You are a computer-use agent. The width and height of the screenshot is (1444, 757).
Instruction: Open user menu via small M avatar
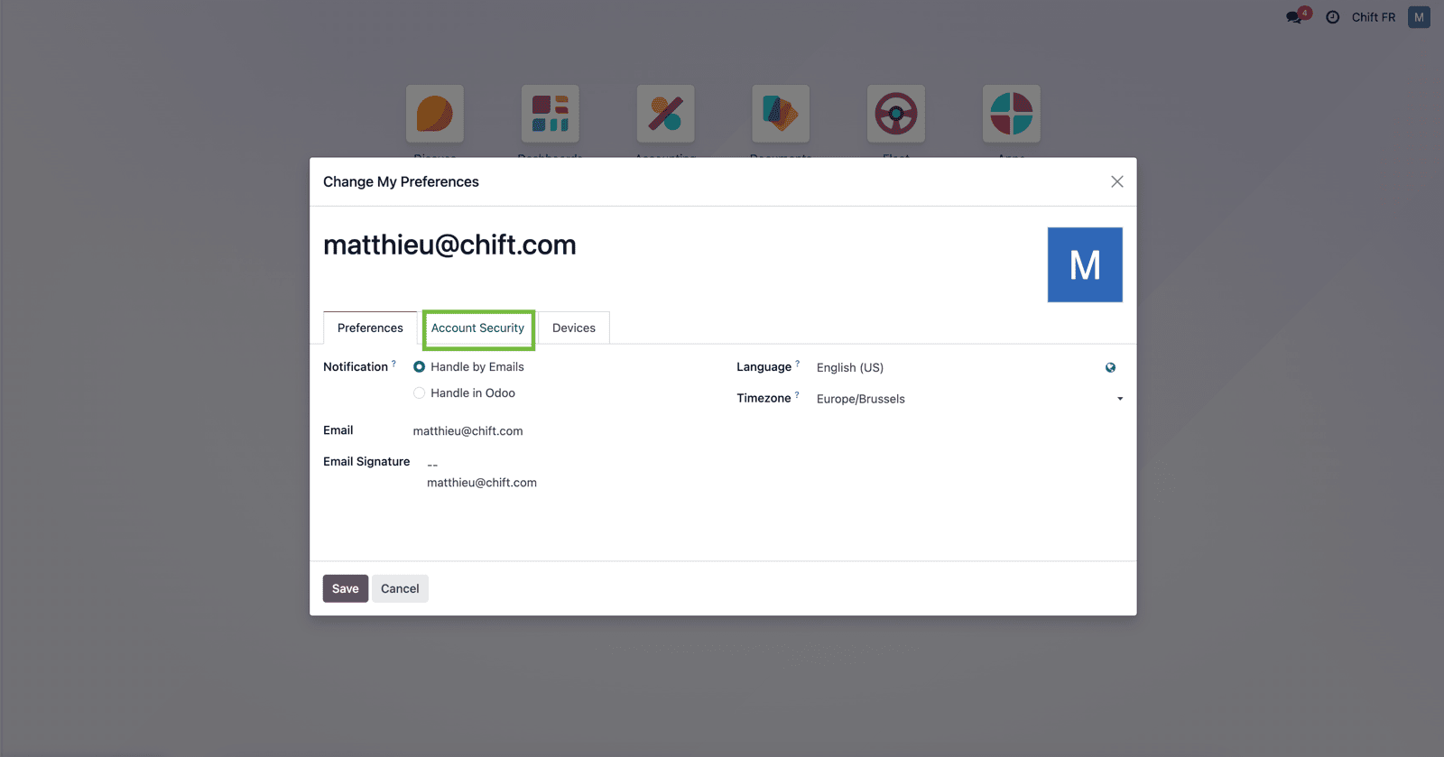1419,17
